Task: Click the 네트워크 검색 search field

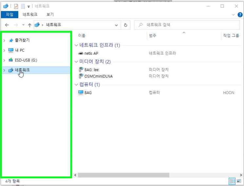Action: tap(187, 25)
